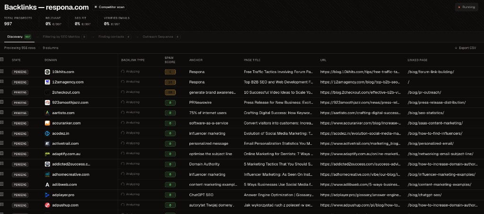Click the Total Prospects value 997
Screen dimensions: 484x214
click(8, 24)
